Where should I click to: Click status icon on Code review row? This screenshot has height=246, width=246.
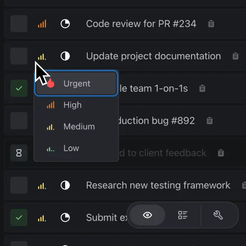pyautogui.click(x=65, y=24)
